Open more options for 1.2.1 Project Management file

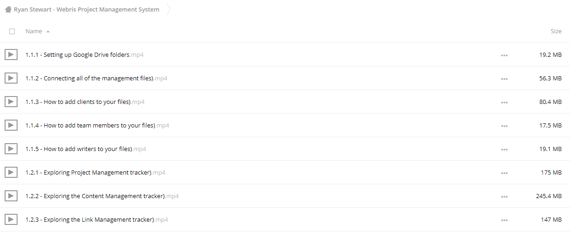pos(504,173)
